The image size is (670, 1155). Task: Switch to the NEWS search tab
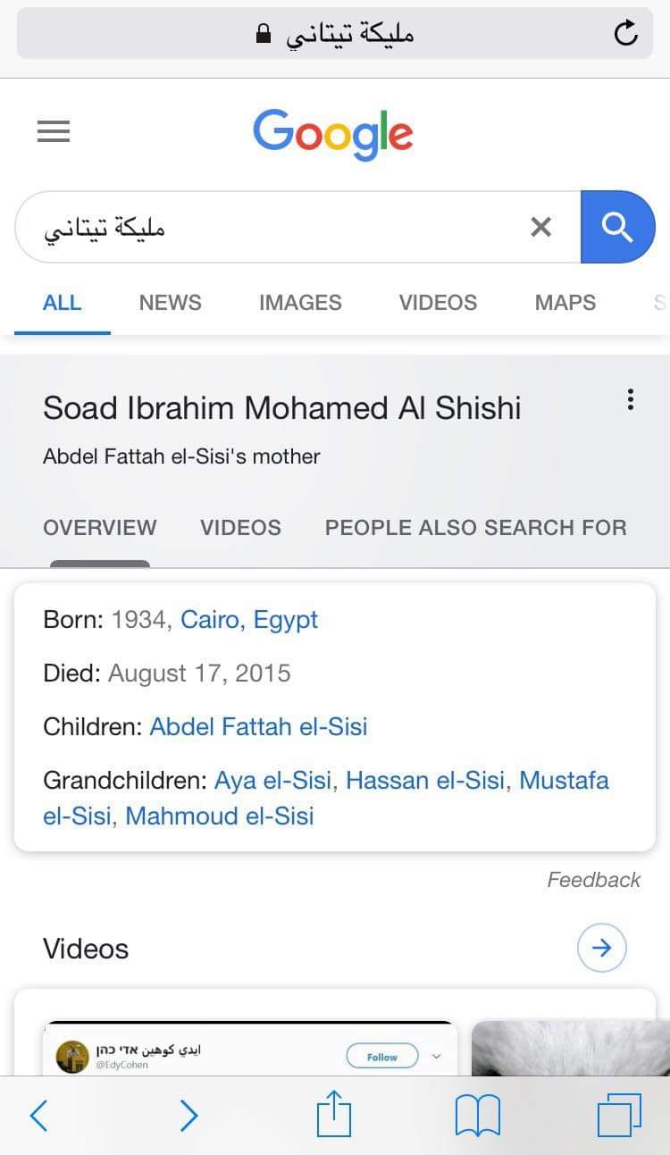coord(170,303)
